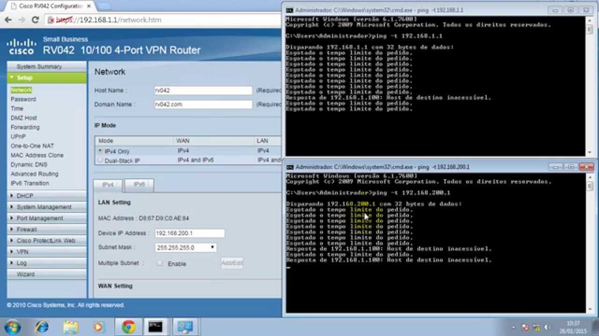Open the Password setup link
The image size is (599, 336).
tap(23, 99)
